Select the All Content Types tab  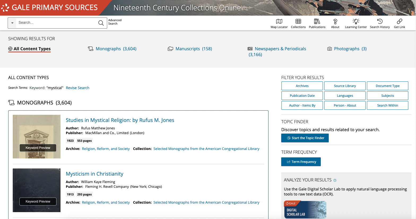click(x=29, y=49)
